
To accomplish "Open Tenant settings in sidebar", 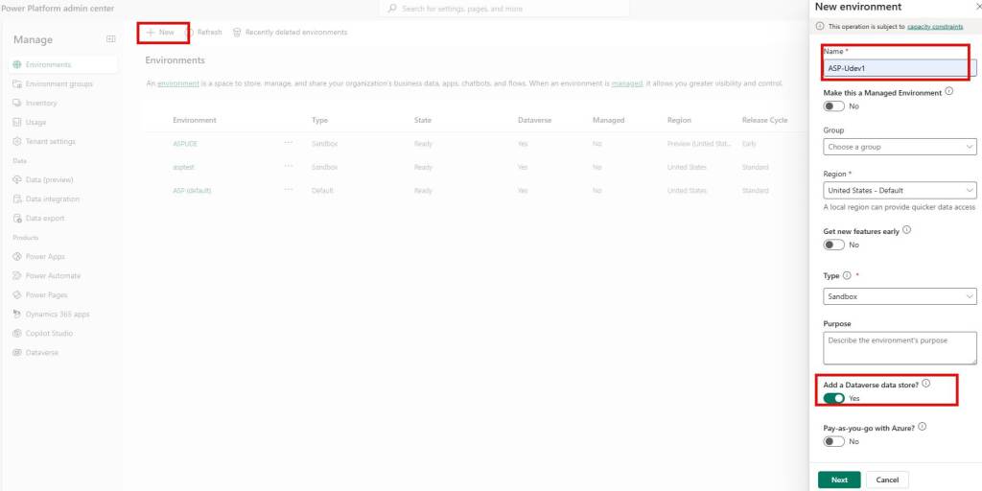I will tap(50, 142).
